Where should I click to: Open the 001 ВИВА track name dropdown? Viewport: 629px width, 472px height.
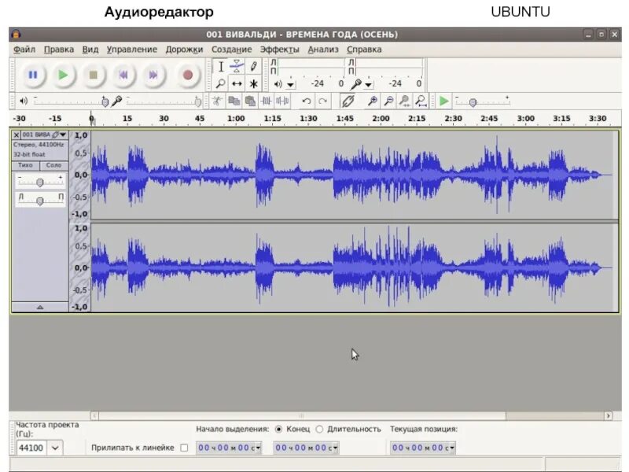61,134
